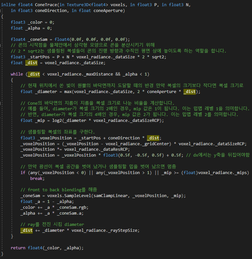Click the comment starting '// 반면'
The image size is (252, 259).
point(129,115)
